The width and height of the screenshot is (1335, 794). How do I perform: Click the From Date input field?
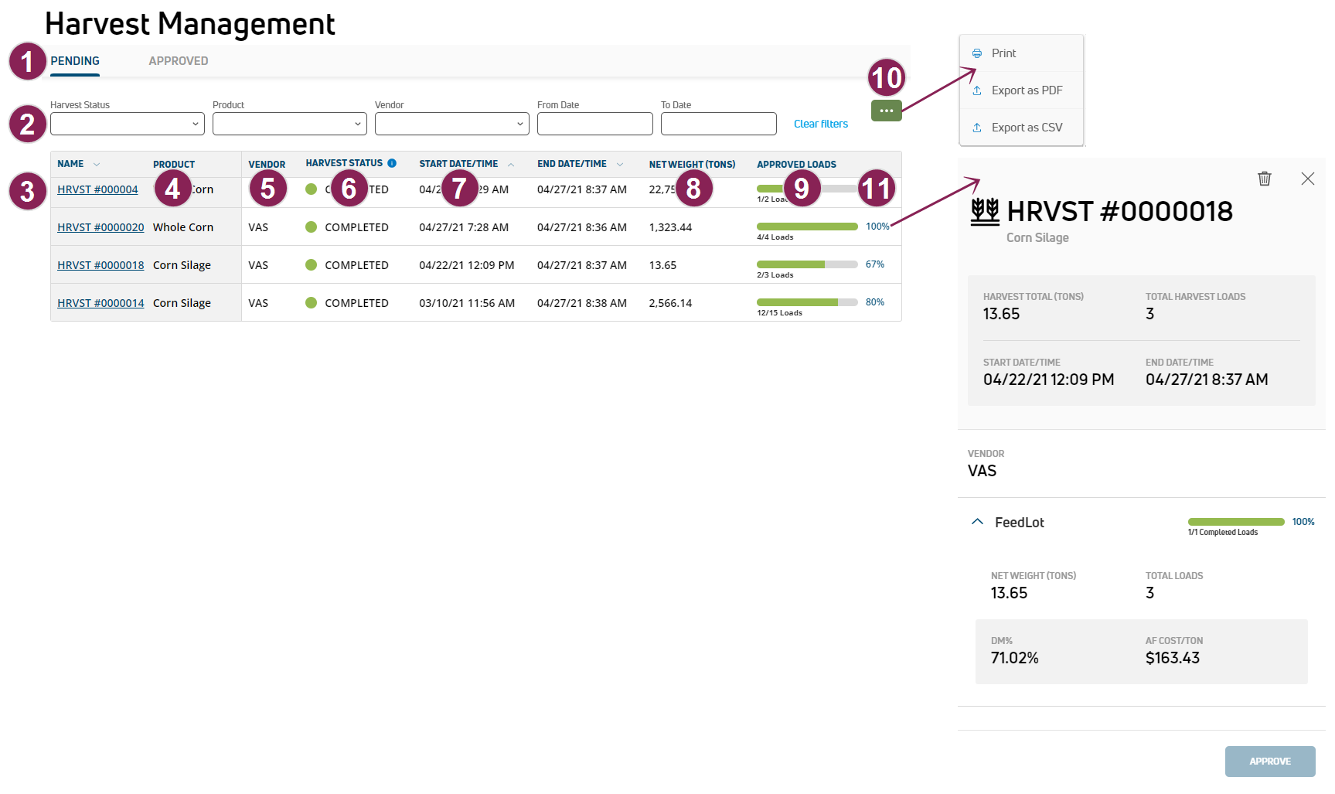pos(594,124)
